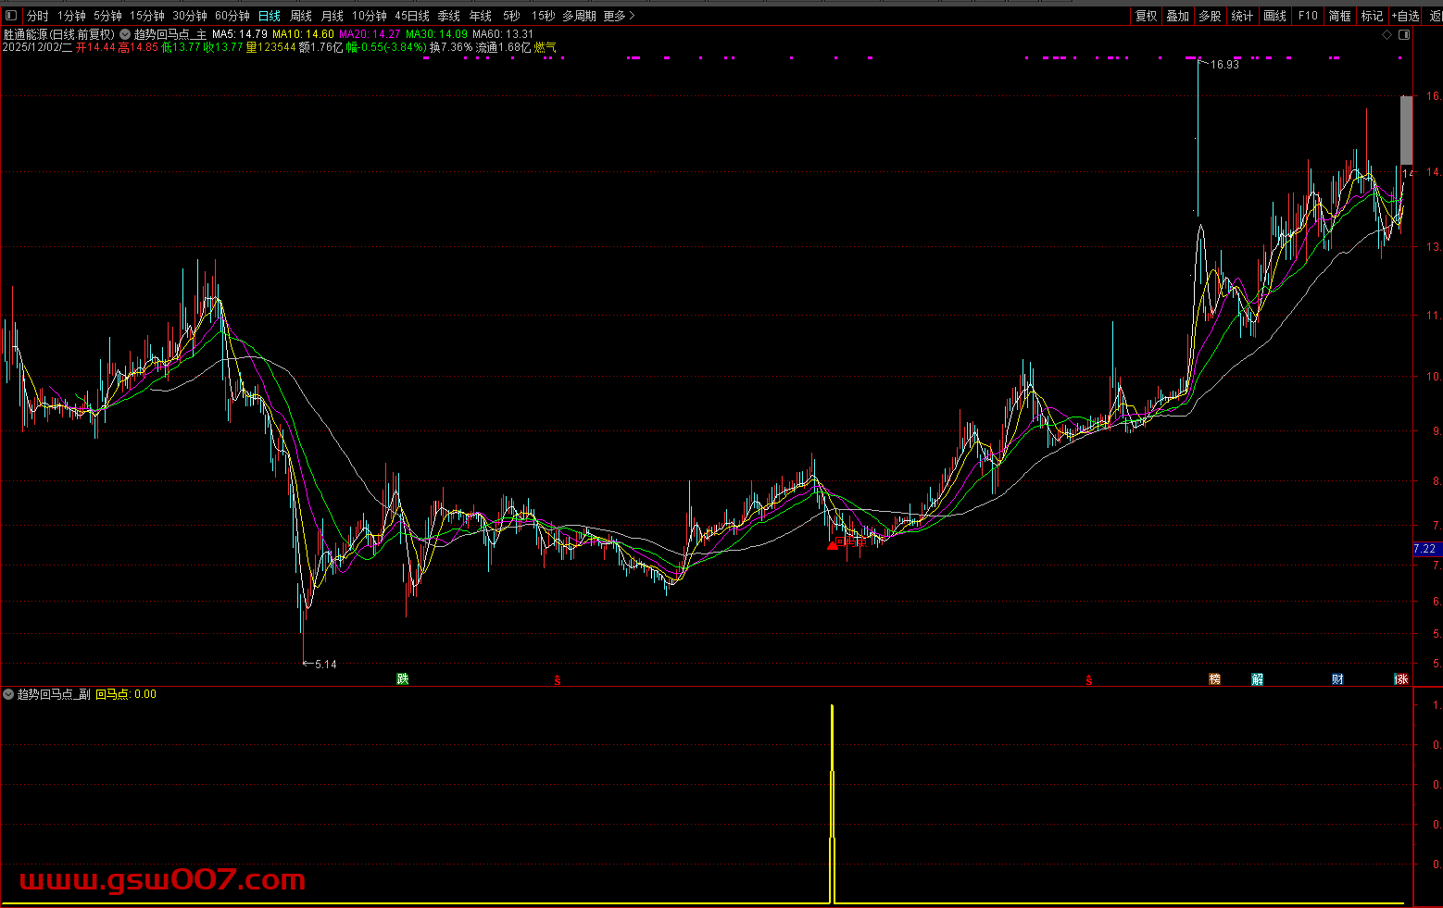Viewport: 1443px width, 908px height.
Task: Toggle the left sidebar panel icon
Action: (x=11, y=16)
